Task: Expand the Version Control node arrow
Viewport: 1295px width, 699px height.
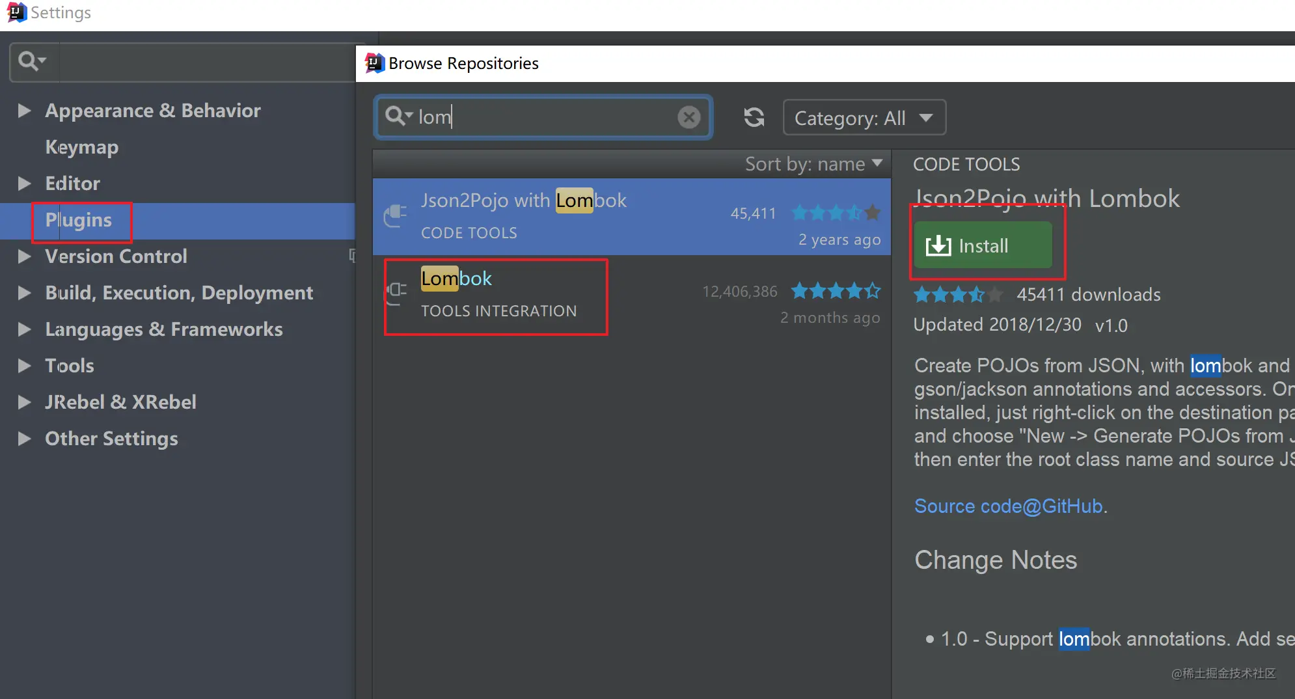Action: click(25, 256)
